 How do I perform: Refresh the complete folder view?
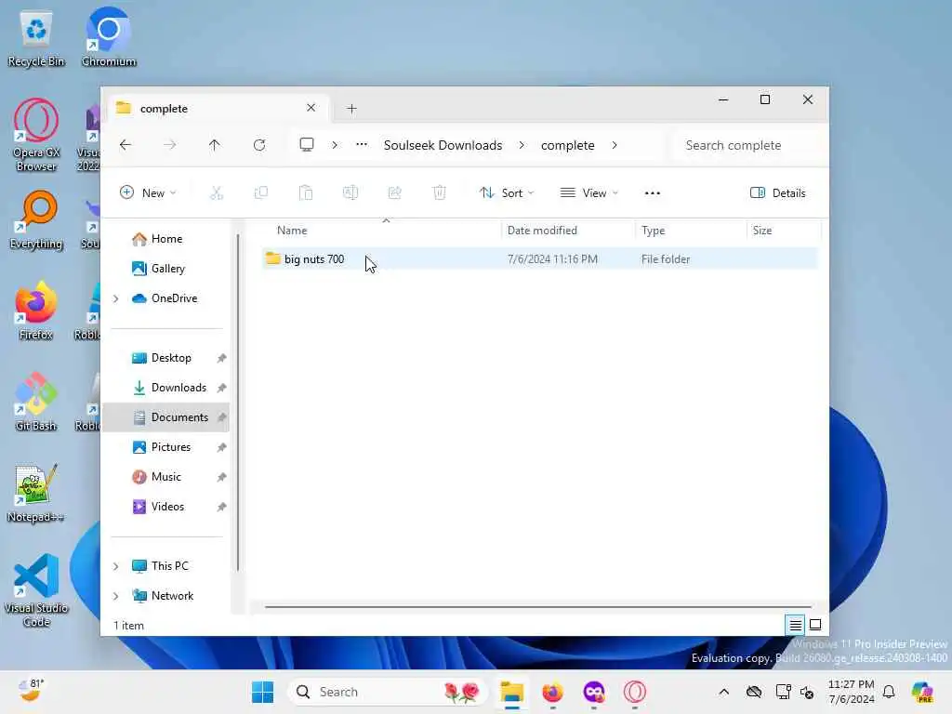259,145
